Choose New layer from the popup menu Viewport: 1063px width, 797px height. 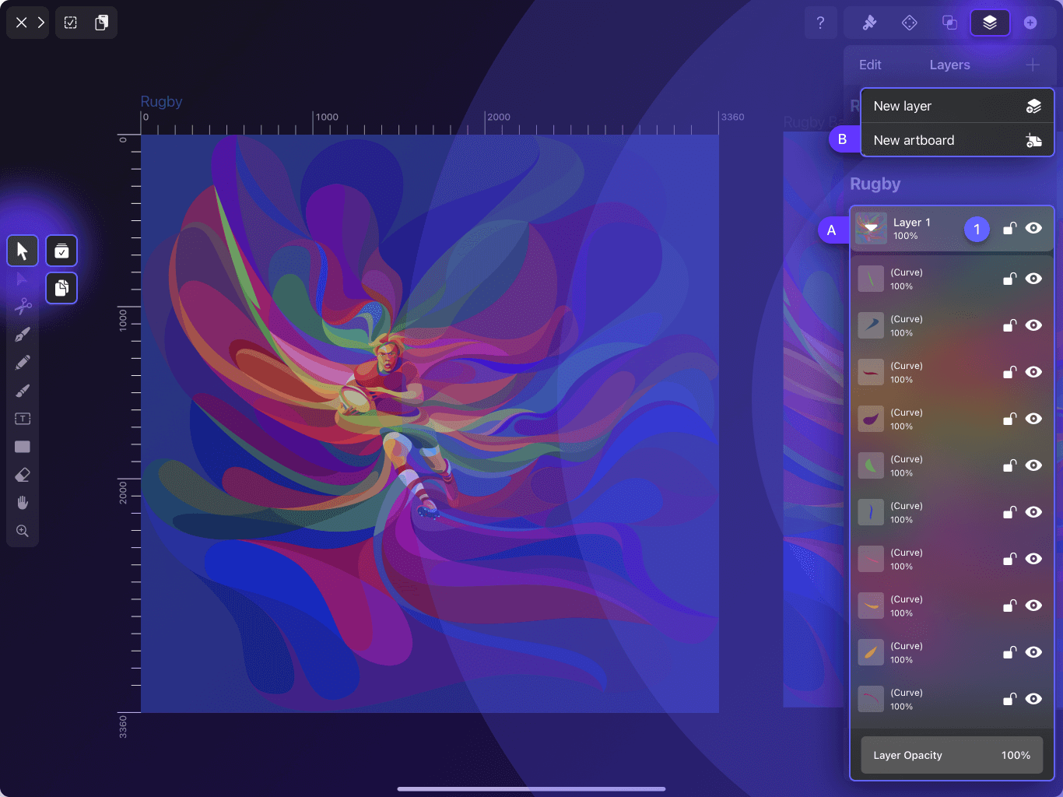coord(957,106)
